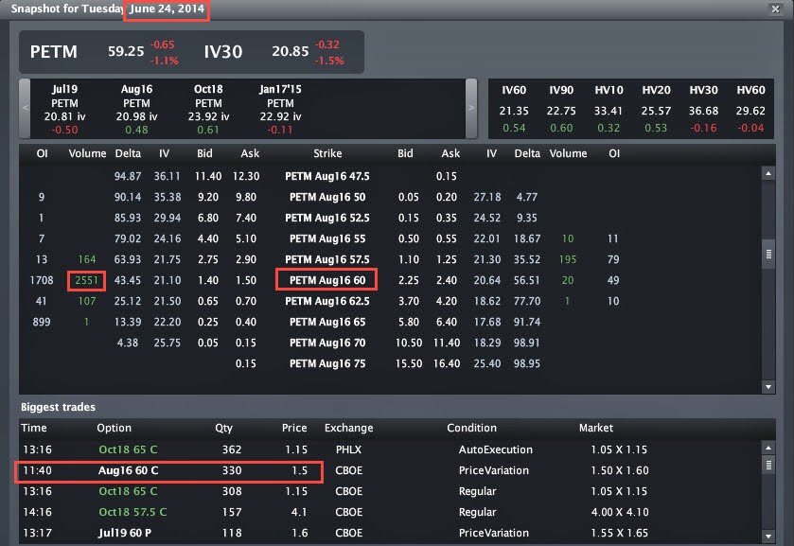Screen dimensions: 794x546
Task: Click the Market column header
Action: coord(596,428)
